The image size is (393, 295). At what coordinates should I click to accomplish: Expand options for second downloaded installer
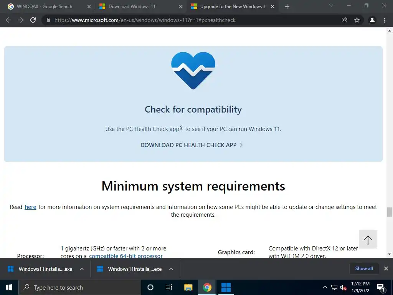pos(171,269)
